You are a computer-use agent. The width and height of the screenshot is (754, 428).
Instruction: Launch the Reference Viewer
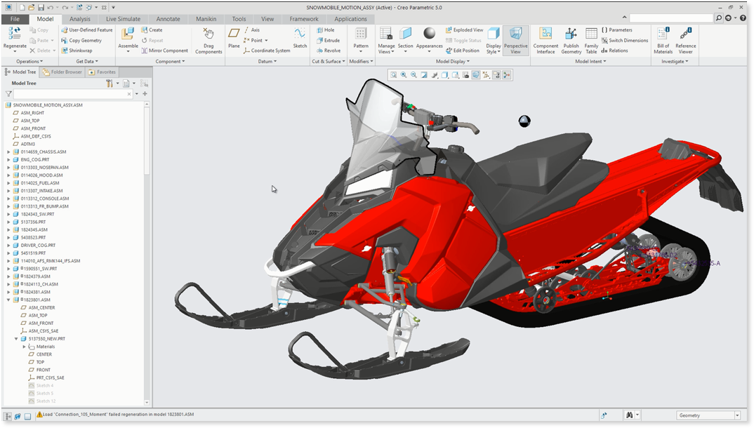pyautogui.click(x=685, y=41)
